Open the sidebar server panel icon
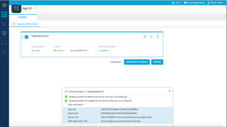227x127 pixels. click(x=4, y=33)
